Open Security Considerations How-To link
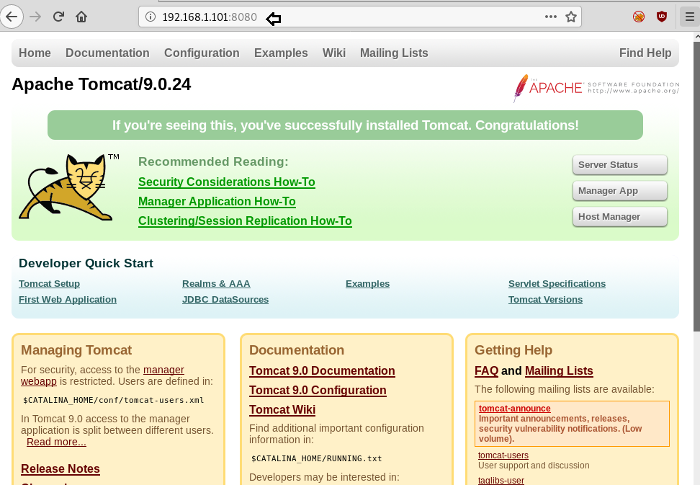The height and width of the screenshot is (485, 700). [227, 182]
